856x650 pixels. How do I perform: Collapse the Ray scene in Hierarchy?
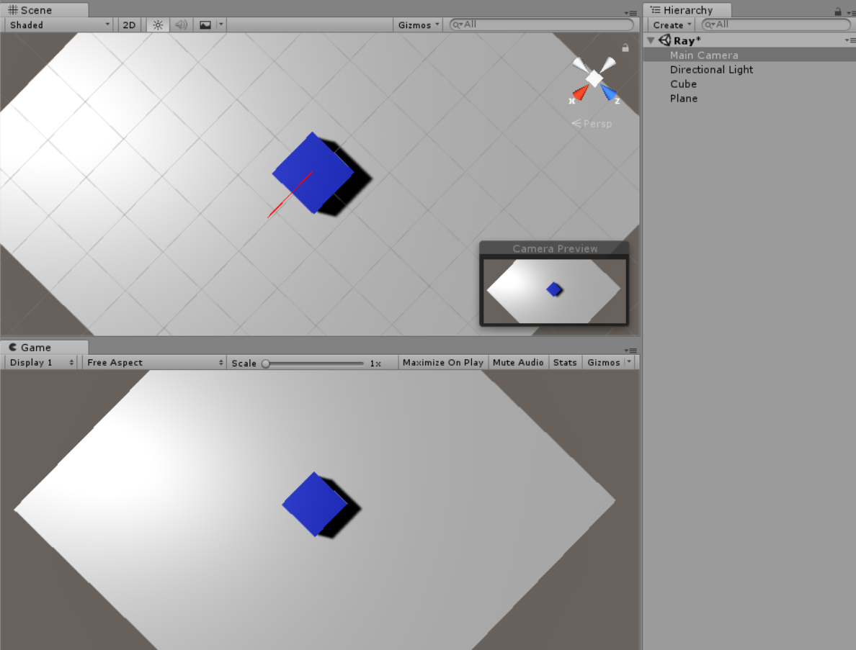[x=651, y=40]
